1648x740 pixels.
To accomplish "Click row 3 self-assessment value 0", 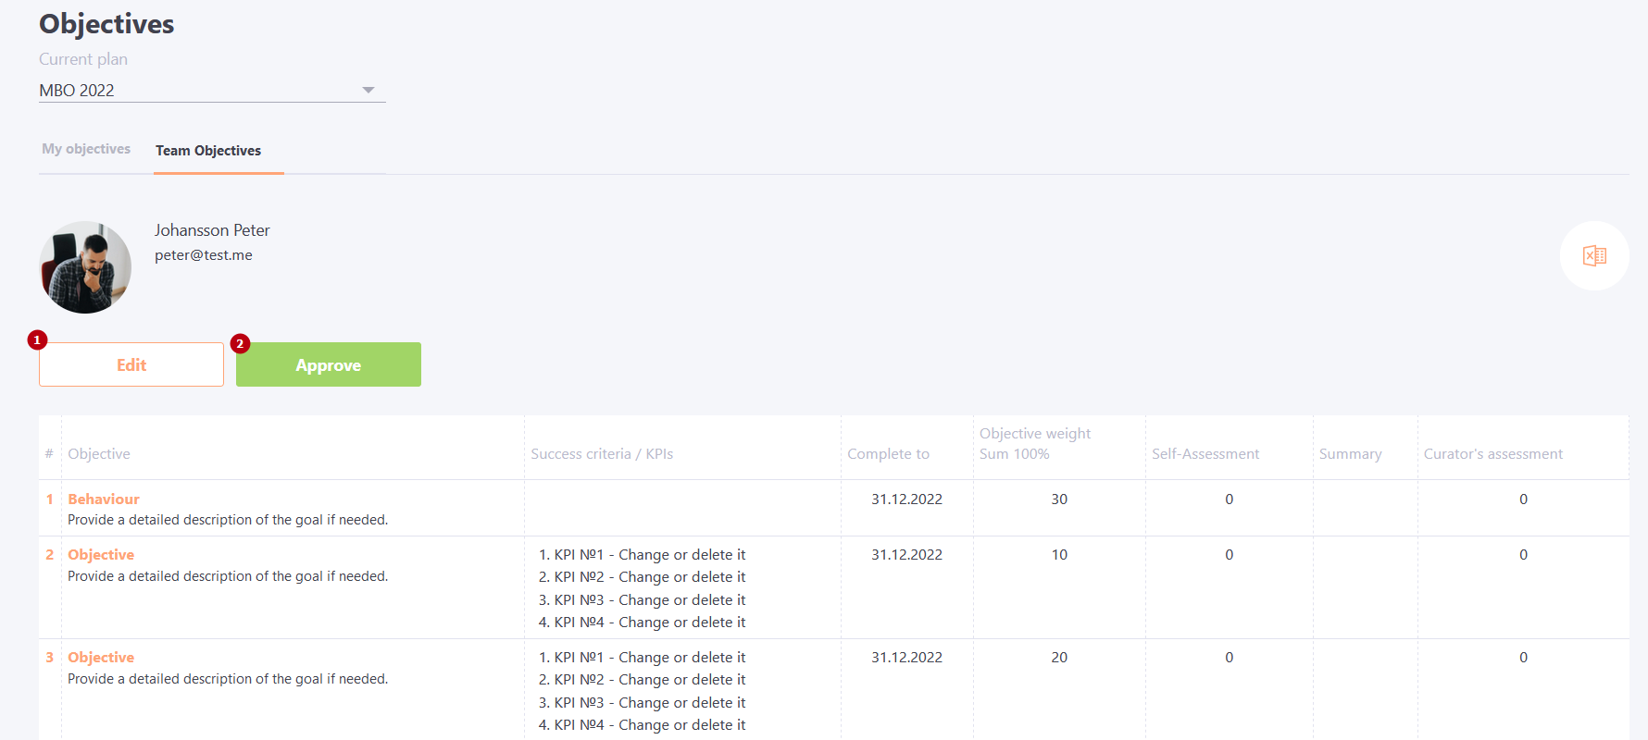I will pyautogui.click(x=1230, y=657).
